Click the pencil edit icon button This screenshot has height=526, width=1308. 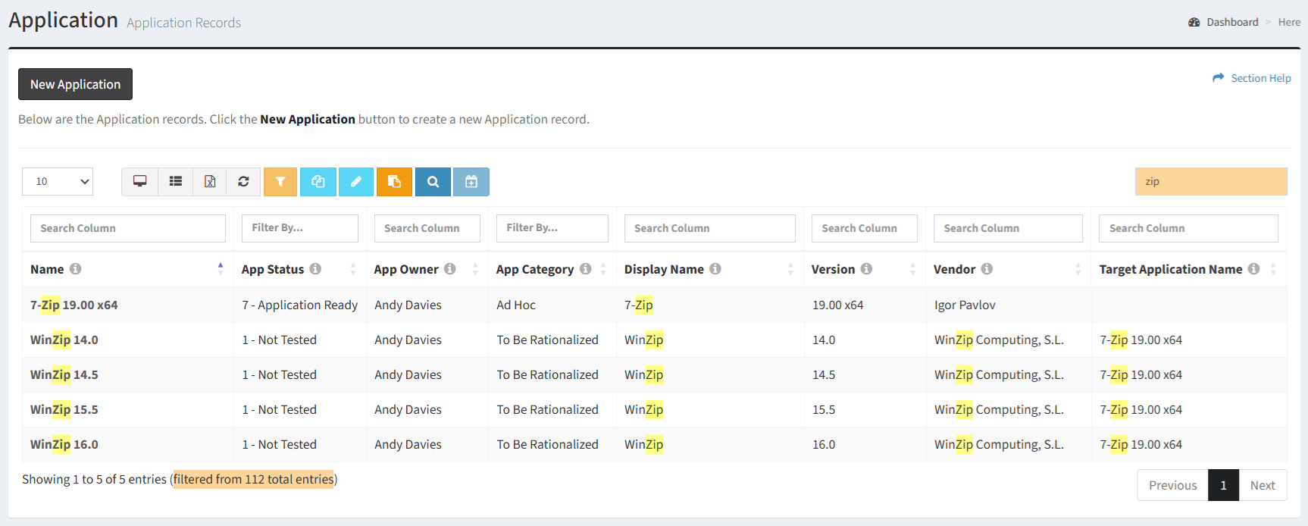pos(356,182)
